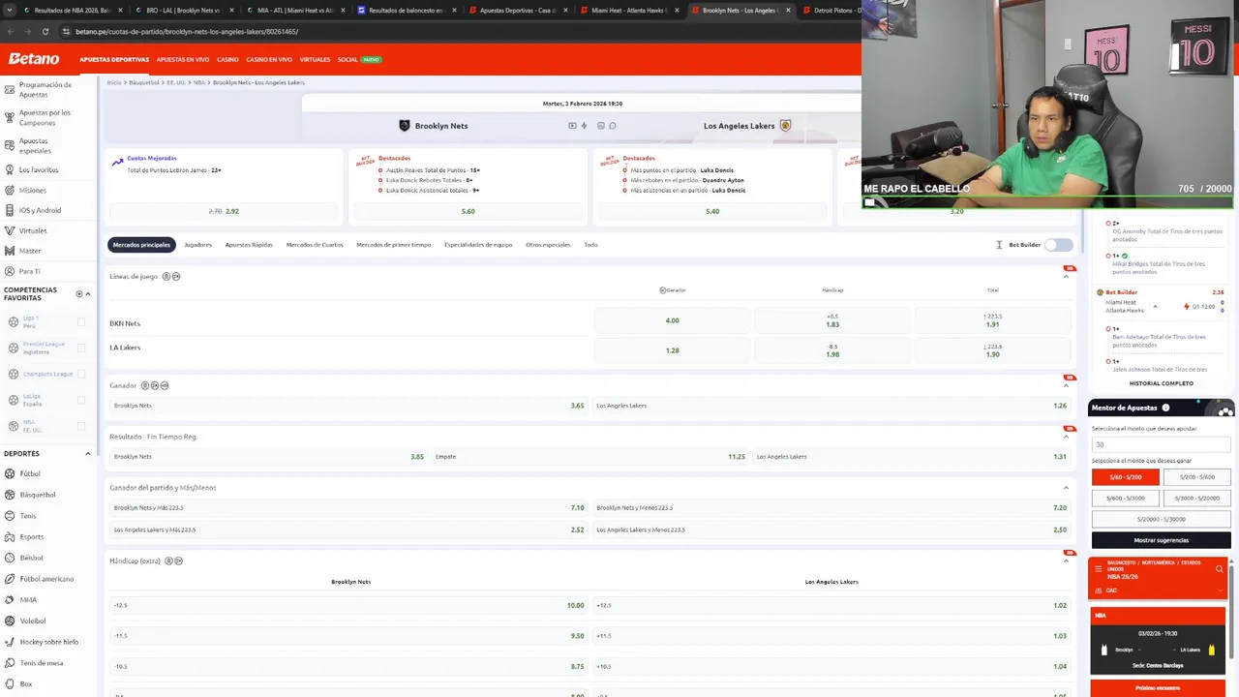Collapse Ganador del partido y Más/Menos
Screen dimensions: 1239x697
pyautogui.click(x=1066, y=488)
